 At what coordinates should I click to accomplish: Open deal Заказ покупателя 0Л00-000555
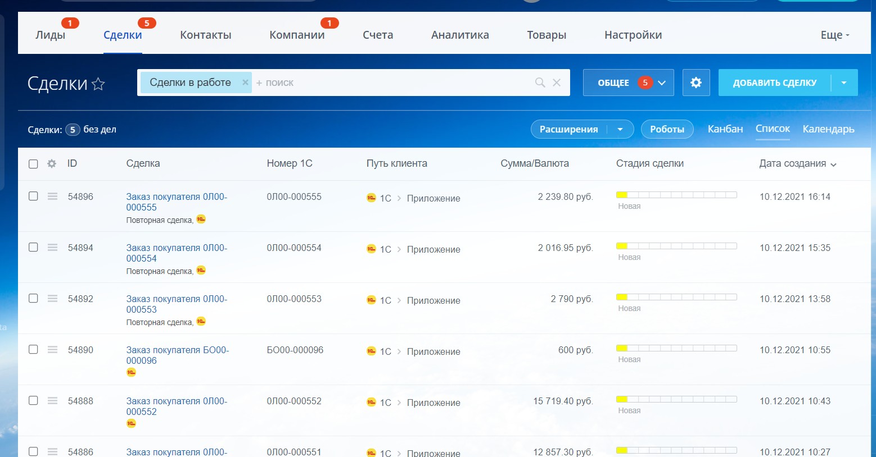pos(177,202)
